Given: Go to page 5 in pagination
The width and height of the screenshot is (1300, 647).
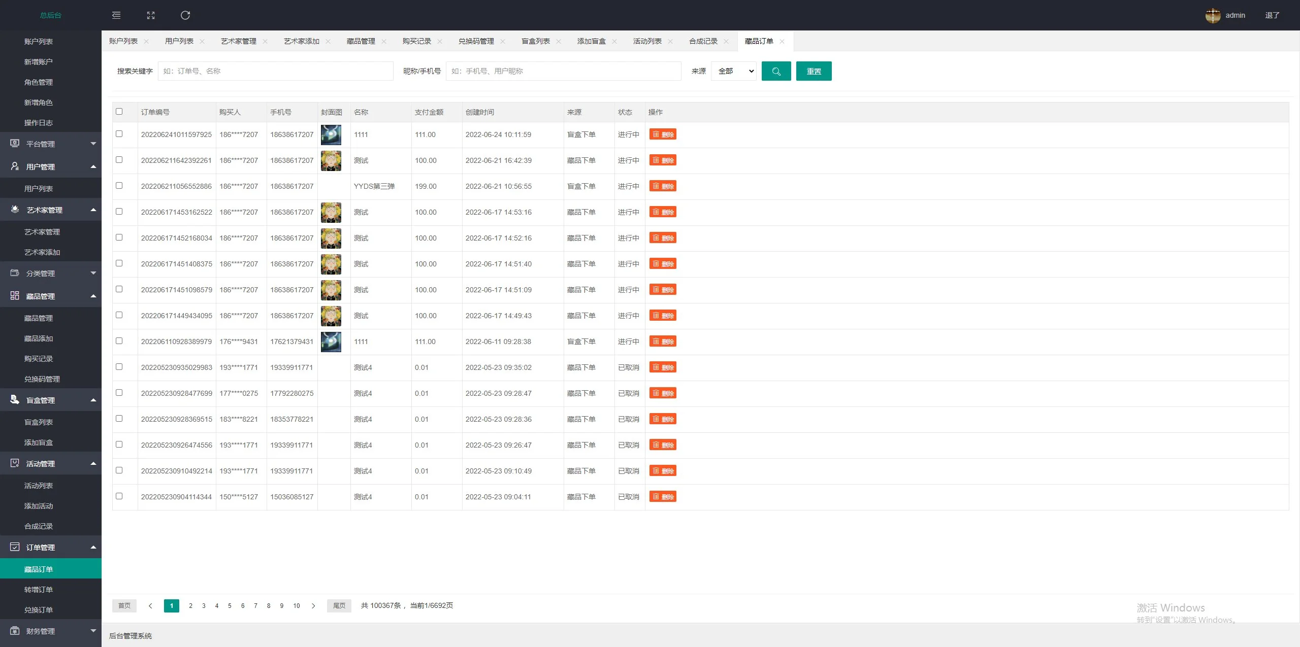Looking at the screenshot, I should [x=230, y=605].
